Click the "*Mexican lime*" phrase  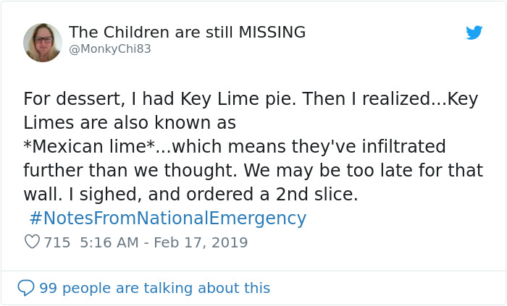pos(88,147)
